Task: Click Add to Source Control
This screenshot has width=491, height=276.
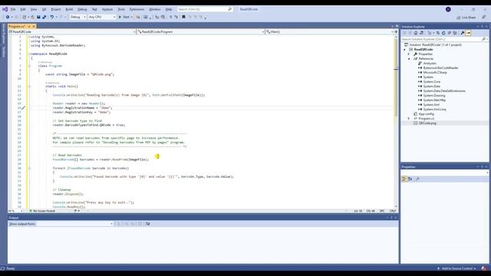Action: [x=456, y=268]
